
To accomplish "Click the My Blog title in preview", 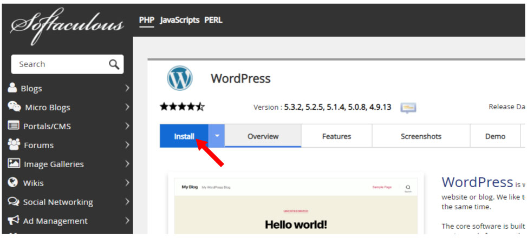I will 190,187.
